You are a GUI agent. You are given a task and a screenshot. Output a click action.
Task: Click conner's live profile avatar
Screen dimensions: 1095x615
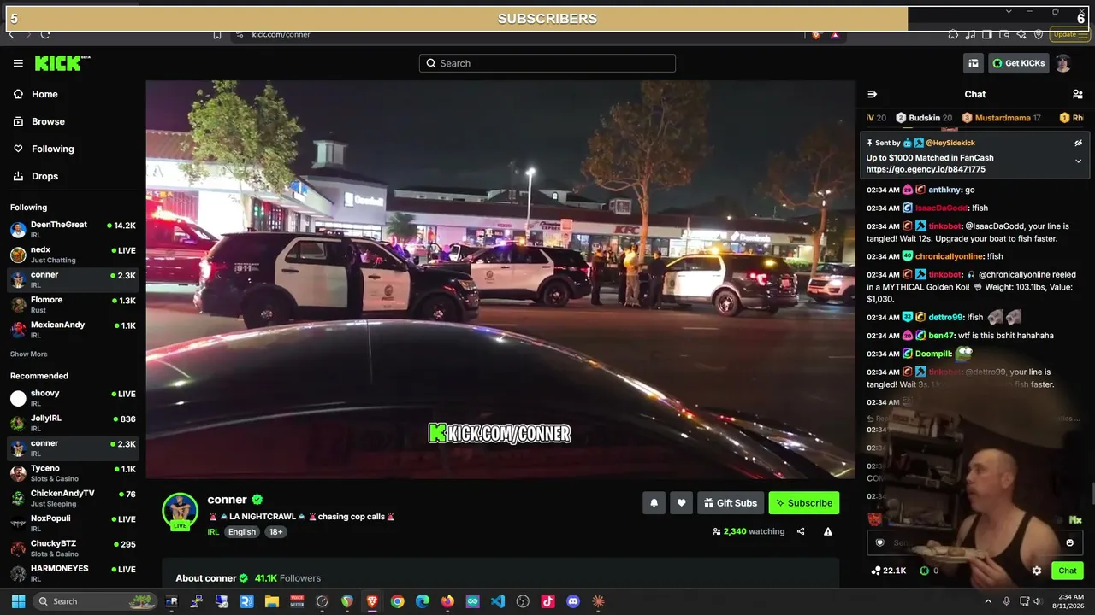click(180, 512)
